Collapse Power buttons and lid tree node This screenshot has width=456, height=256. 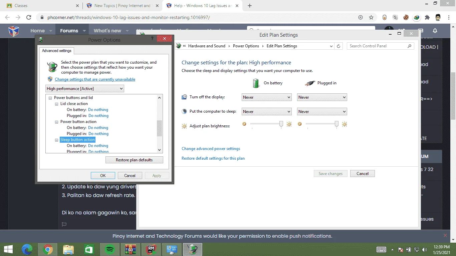pyautogui.click(x=50, y=98)
